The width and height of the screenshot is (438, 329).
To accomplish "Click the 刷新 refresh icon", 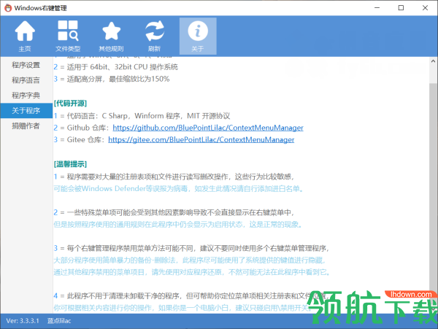I will 155,36.
